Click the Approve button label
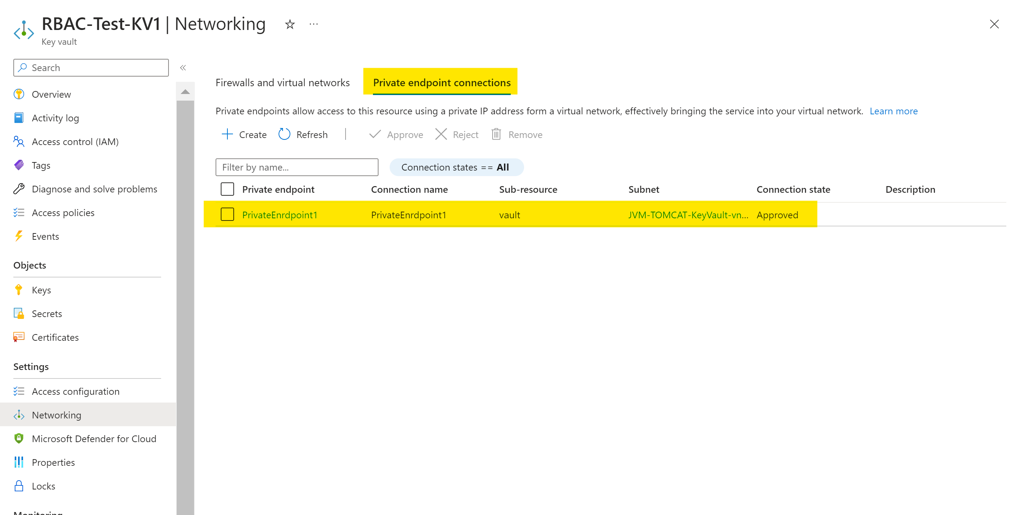The image size is (1010, 515). click(x=405, y=135)
